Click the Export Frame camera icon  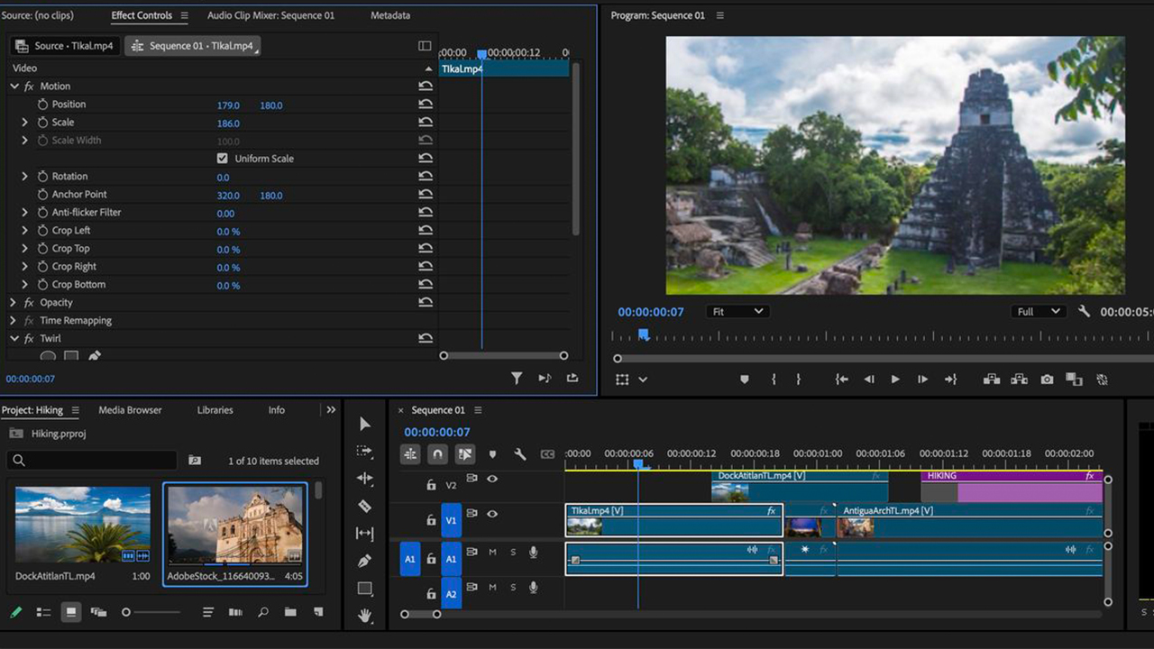(1046, 379)
